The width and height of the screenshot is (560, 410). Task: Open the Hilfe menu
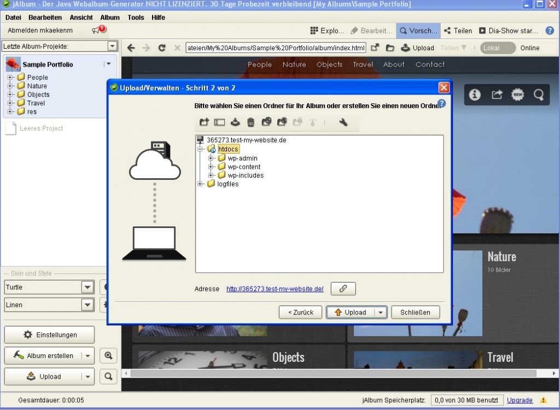158,17
